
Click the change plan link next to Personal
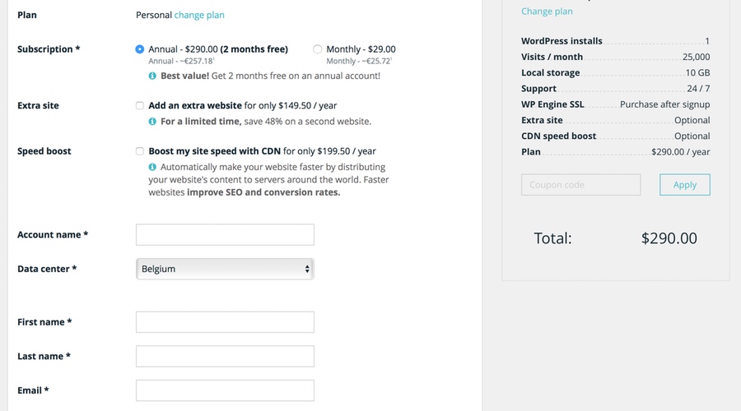[x=199, y=15]
